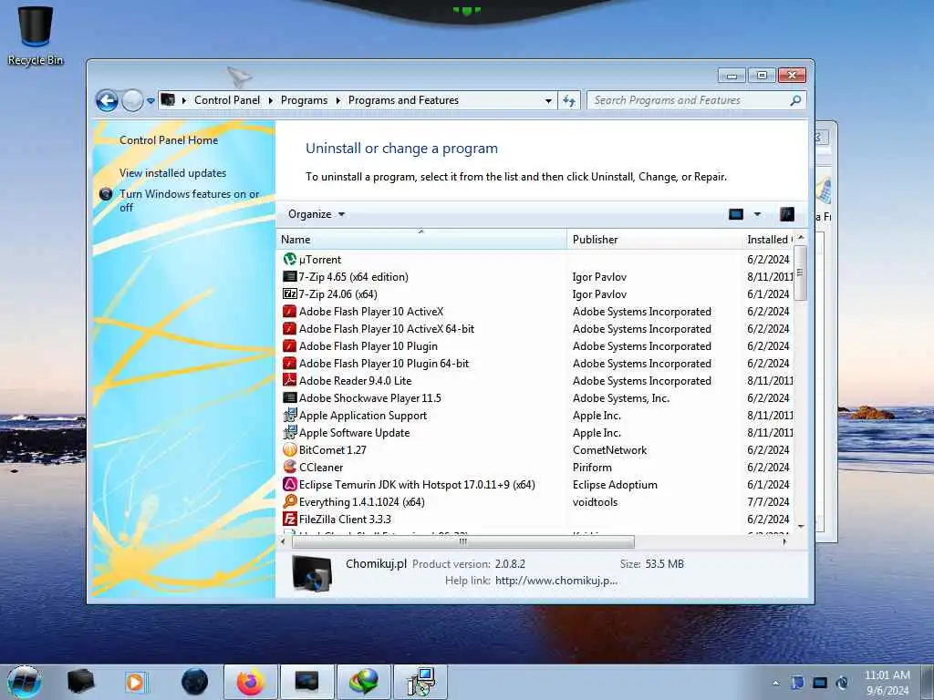The image size is (934, 700).
Task: Click the Programs and Features breadcrumb
Action: pos(403,100)
